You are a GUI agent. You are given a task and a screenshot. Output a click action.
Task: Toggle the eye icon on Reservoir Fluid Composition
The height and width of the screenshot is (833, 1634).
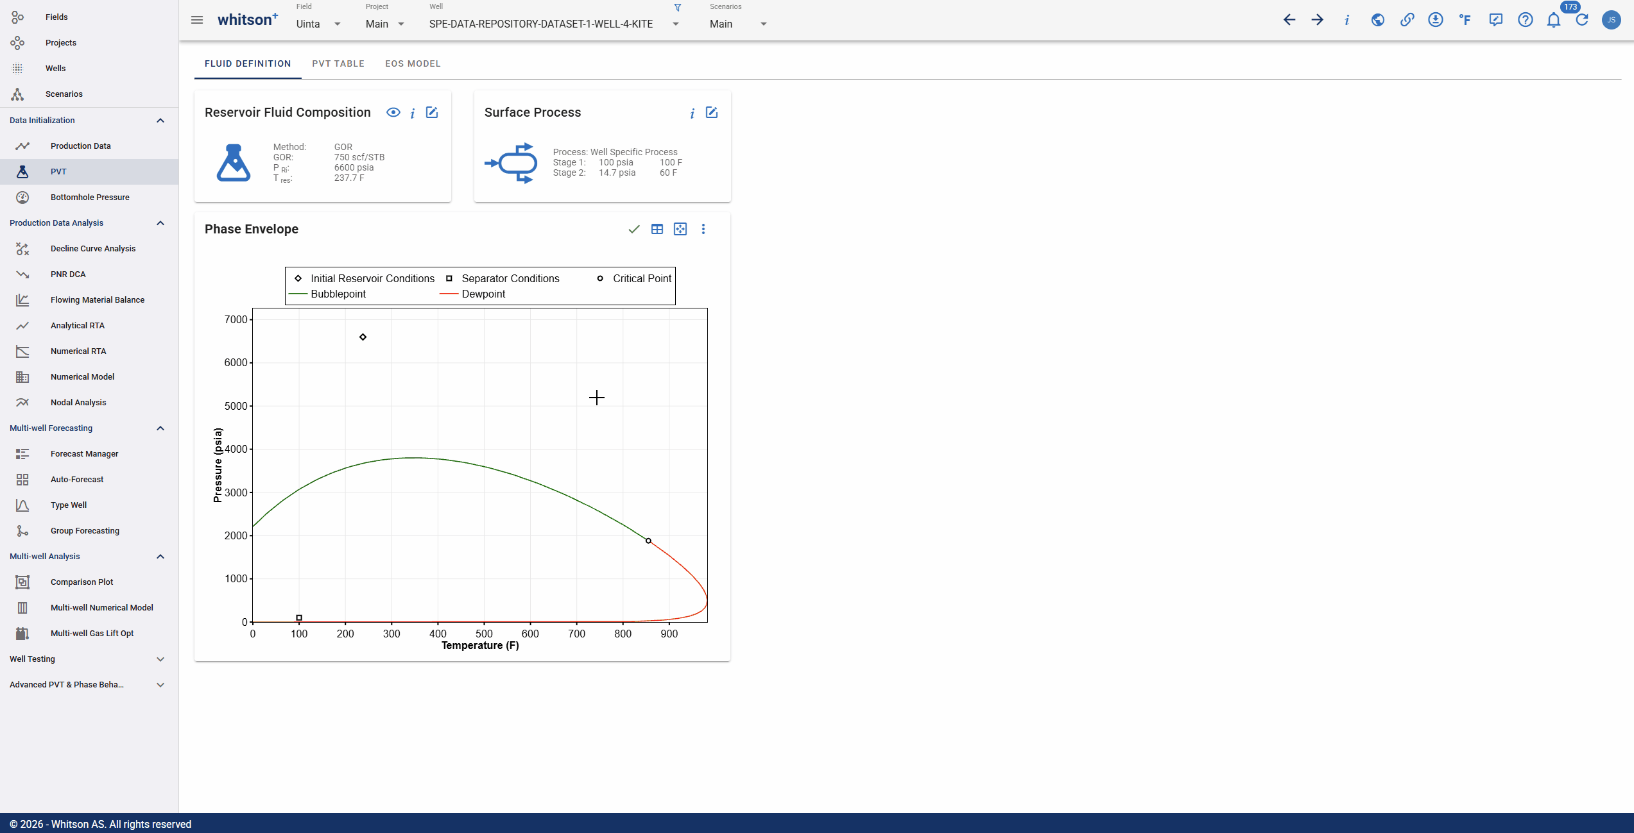[x=393, y=112]
